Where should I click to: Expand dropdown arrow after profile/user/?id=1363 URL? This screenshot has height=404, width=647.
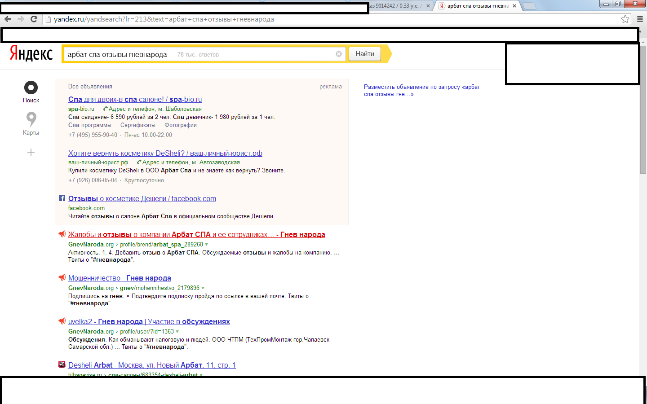pos(177,332)
